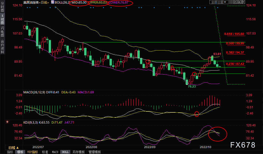Click the DIFF:0.41 value

pos(53,92)
